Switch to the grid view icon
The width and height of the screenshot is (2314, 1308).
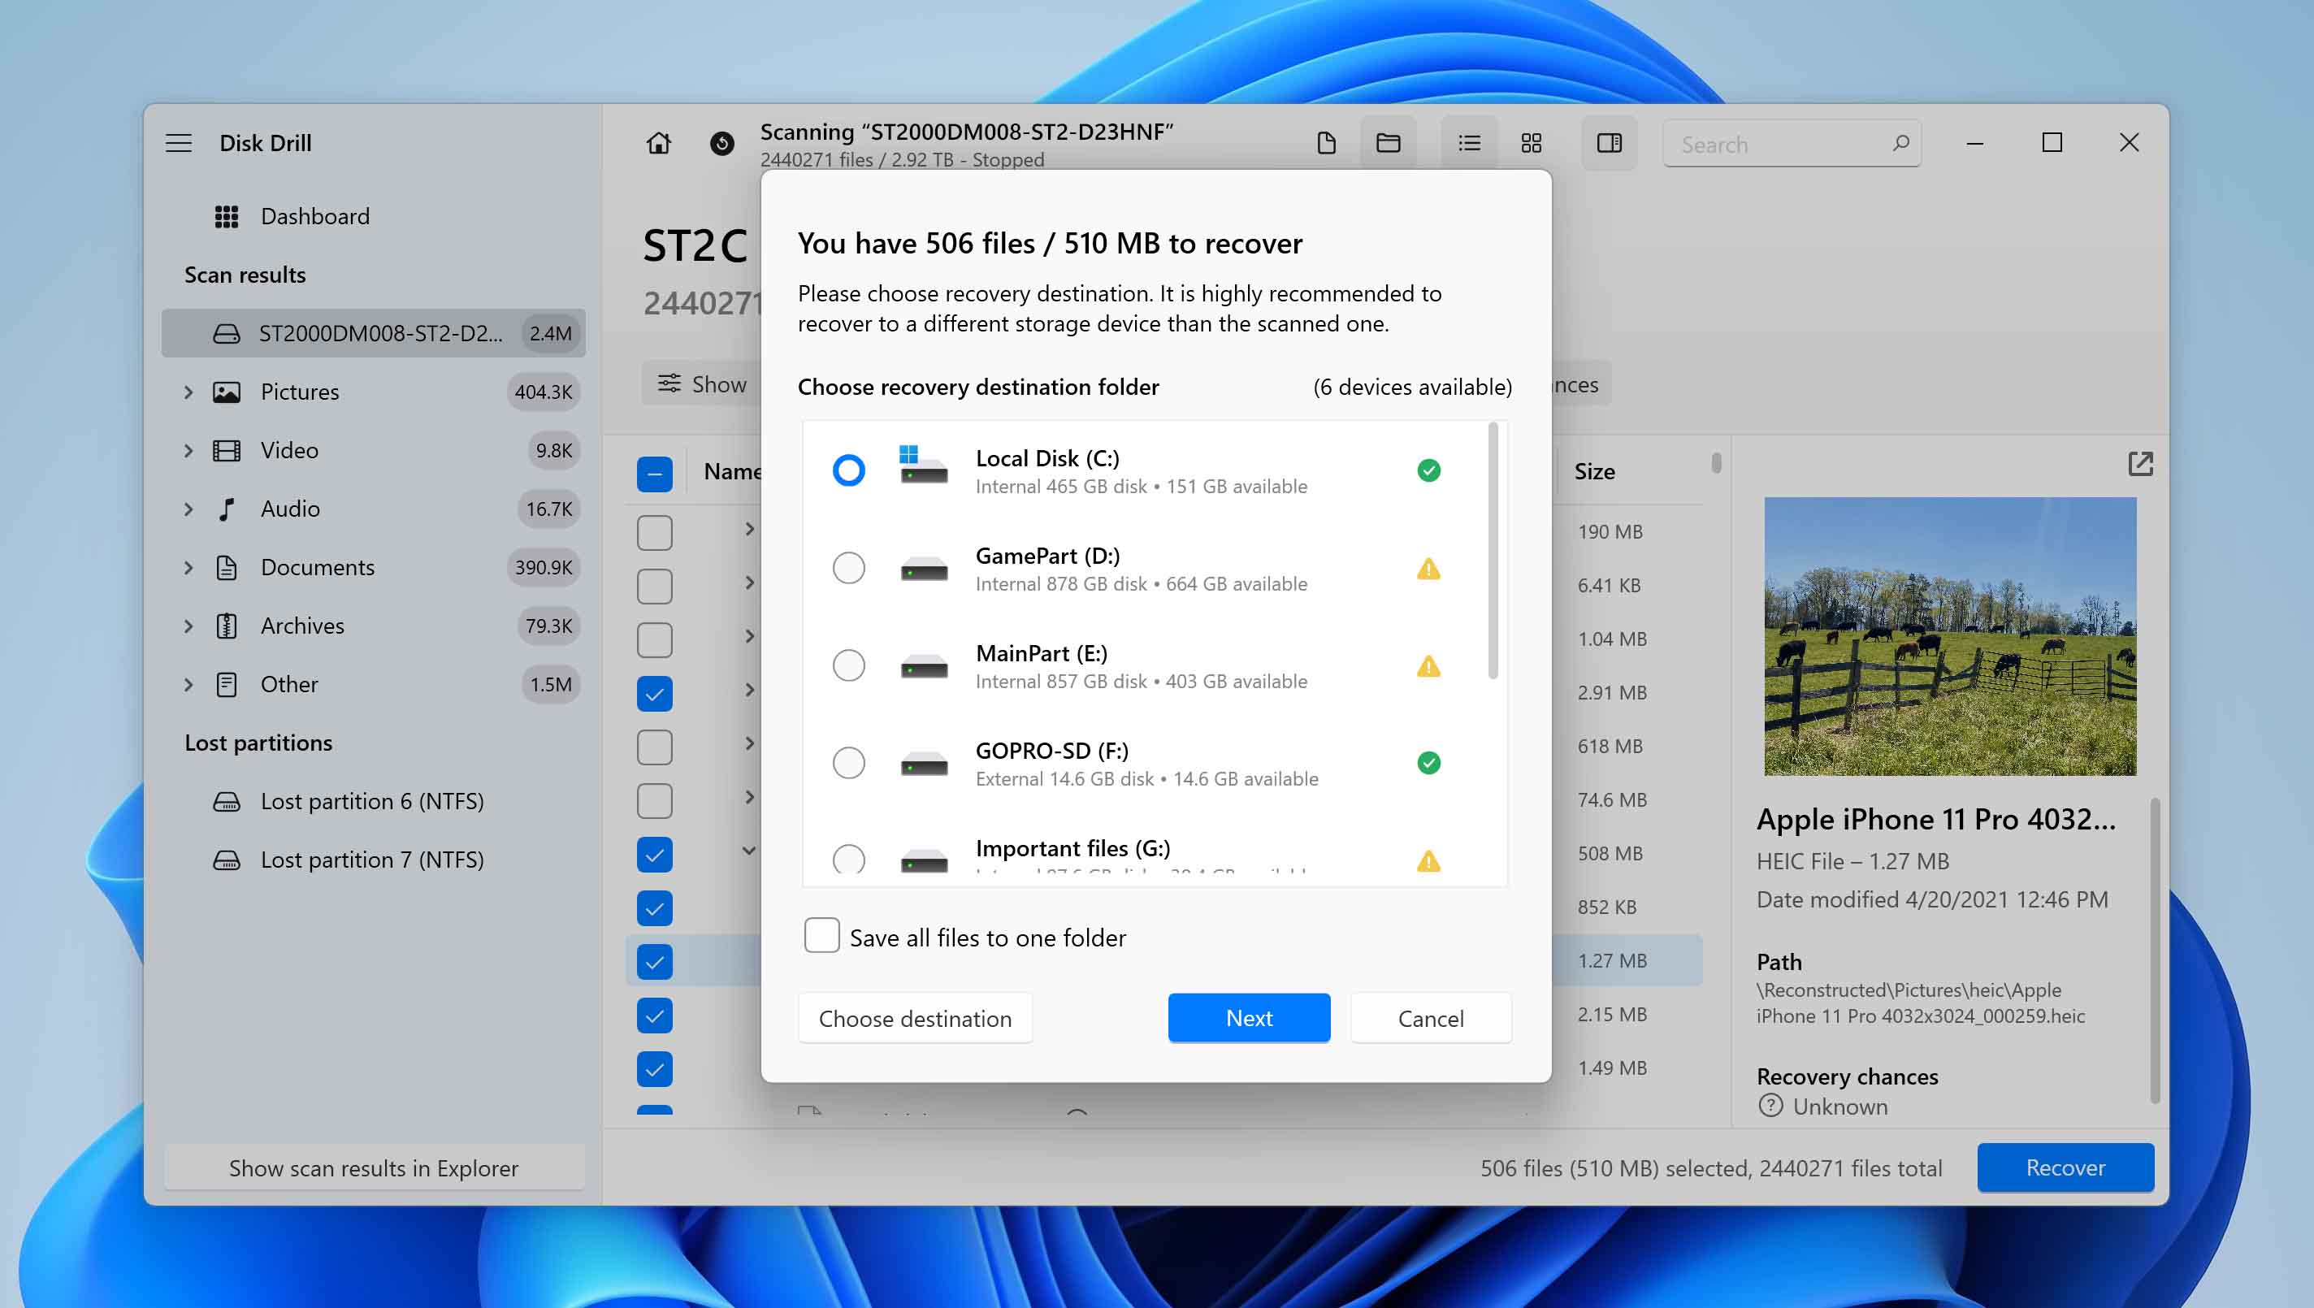tap(1531, 143)
